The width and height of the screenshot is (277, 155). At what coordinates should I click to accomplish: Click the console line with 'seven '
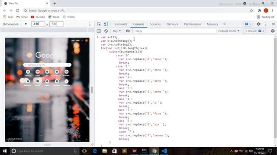(144, 135)
